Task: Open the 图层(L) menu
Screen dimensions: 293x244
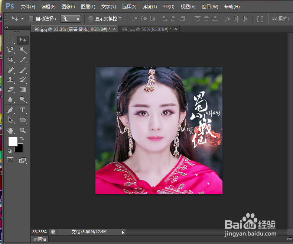Action: pyautogui.click(x=88, y=7)
